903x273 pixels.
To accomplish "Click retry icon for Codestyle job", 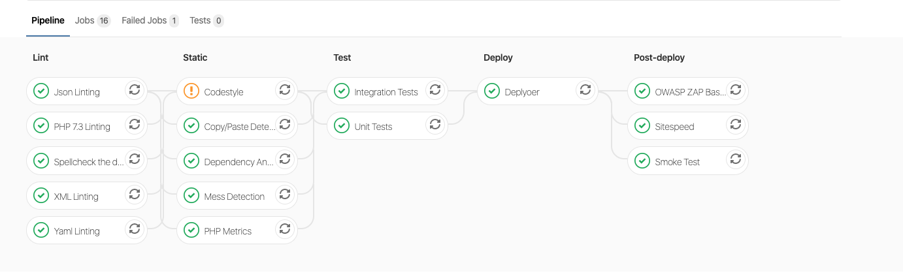I will pyautogui.click(x=285, y=91).
